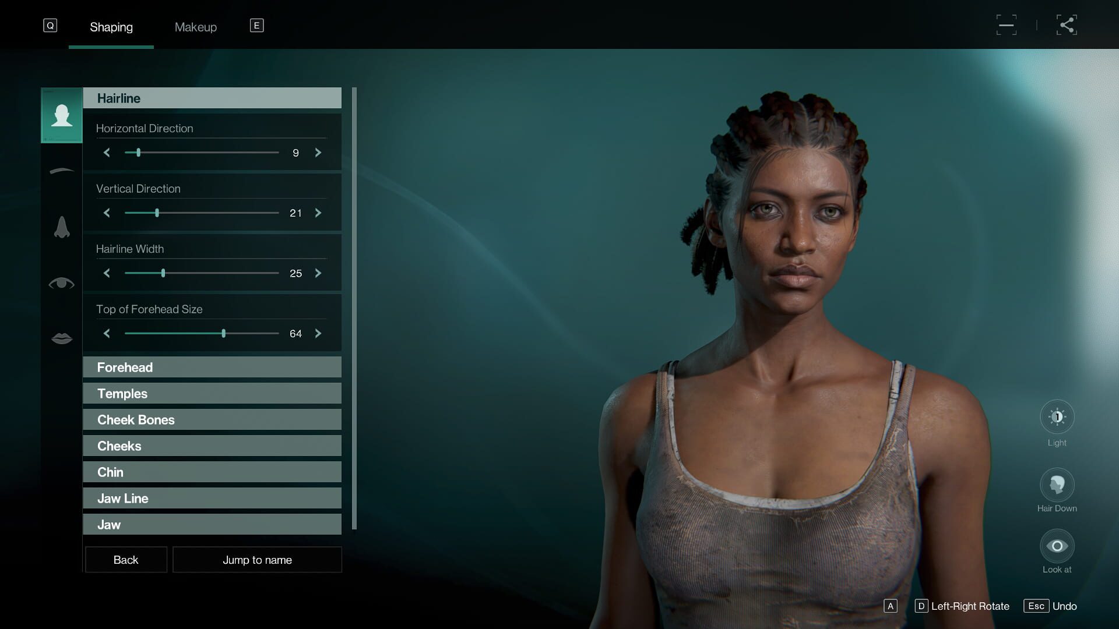Expand the Forehead section
The image size is (1119, 629).
[x=212, y=367]
